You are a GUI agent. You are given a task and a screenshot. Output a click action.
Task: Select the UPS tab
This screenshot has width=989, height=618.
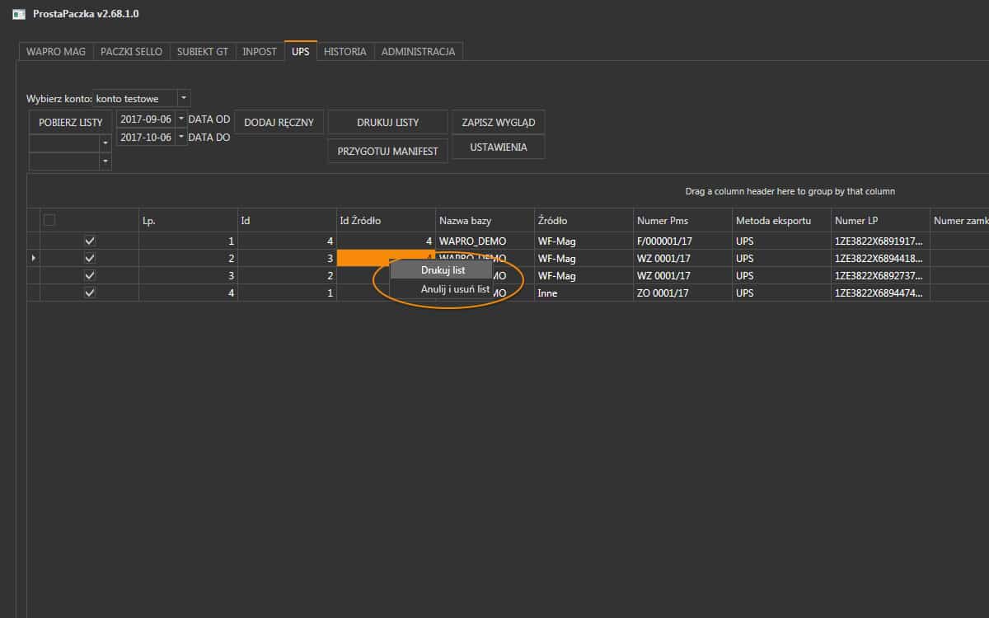(x=301, y=51)
